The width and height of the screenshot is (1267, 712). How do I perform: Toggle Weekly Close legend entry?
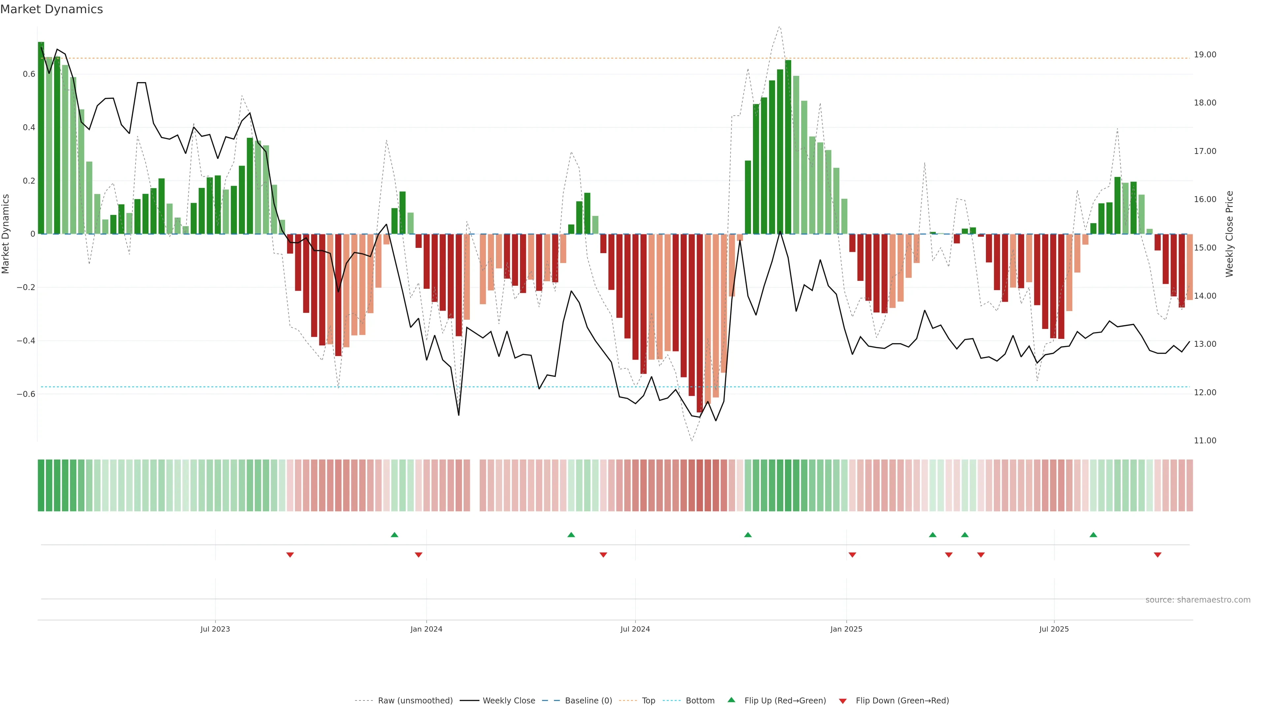click(508, 701)
